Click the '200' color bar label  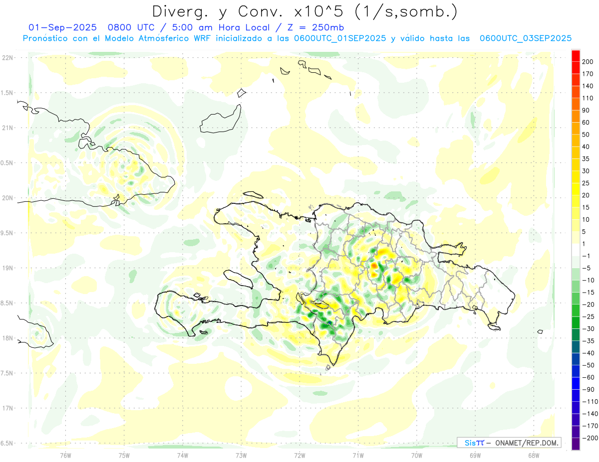click(x=587, y=61)
